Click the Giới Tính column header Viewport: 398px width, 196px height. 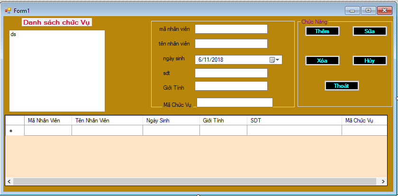pyautogui.click(x=223, y=121)
